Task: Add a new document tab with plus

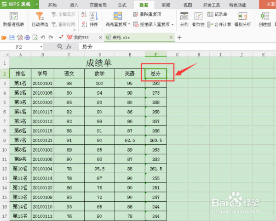Action: (x=179, y=38)
